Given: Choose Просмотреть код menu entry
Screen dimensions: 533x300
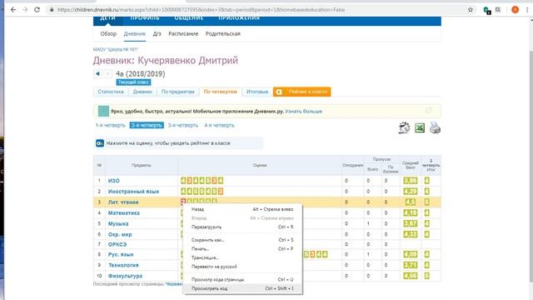Looking at the screenshot, I should [x=242, y=288].
